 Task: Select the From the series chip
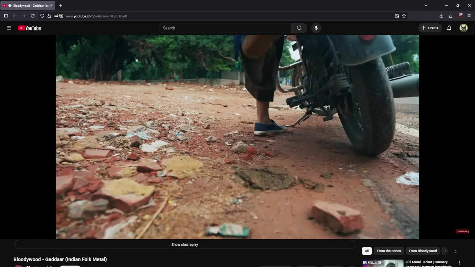pyautogui.click(x=389, y=251)
